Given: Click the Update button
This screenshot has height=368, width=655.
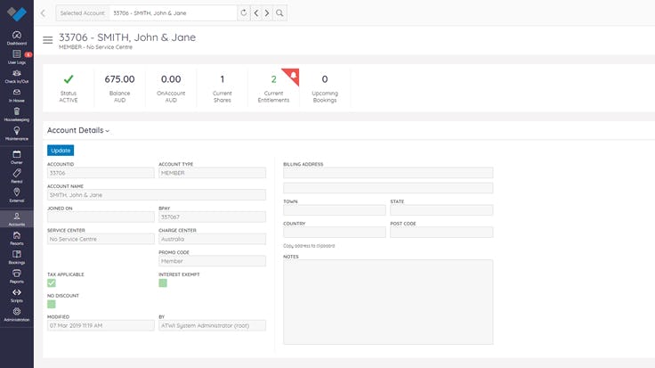Looking at the screenshot, I should [61, 151].
